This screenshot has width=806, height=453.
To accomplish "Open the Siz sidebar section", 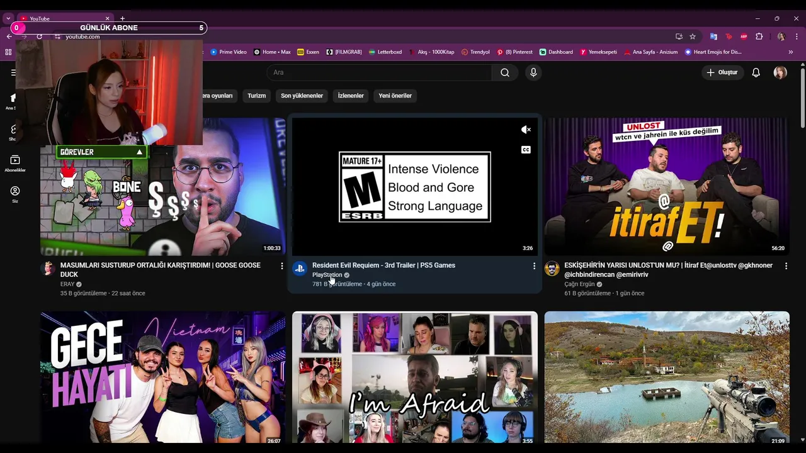I will tap(15, 194).
